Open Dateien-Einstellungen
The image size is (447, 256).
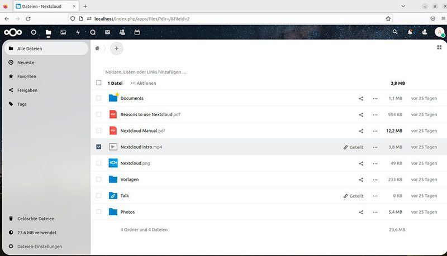click(46, 247)
